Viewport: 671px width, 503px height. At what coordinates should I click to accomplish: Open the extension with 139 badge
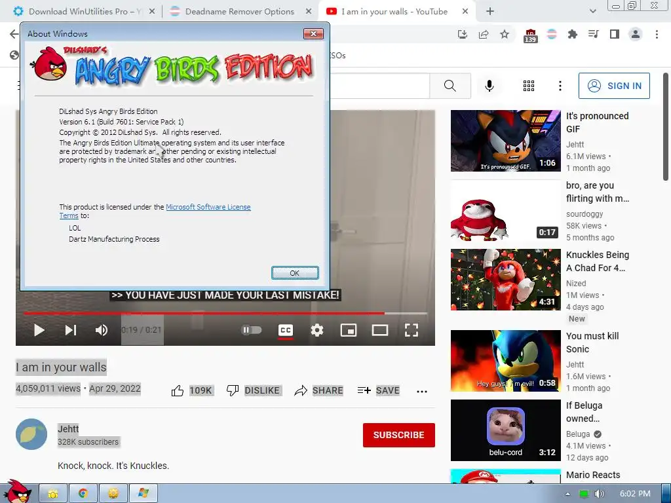530,35
